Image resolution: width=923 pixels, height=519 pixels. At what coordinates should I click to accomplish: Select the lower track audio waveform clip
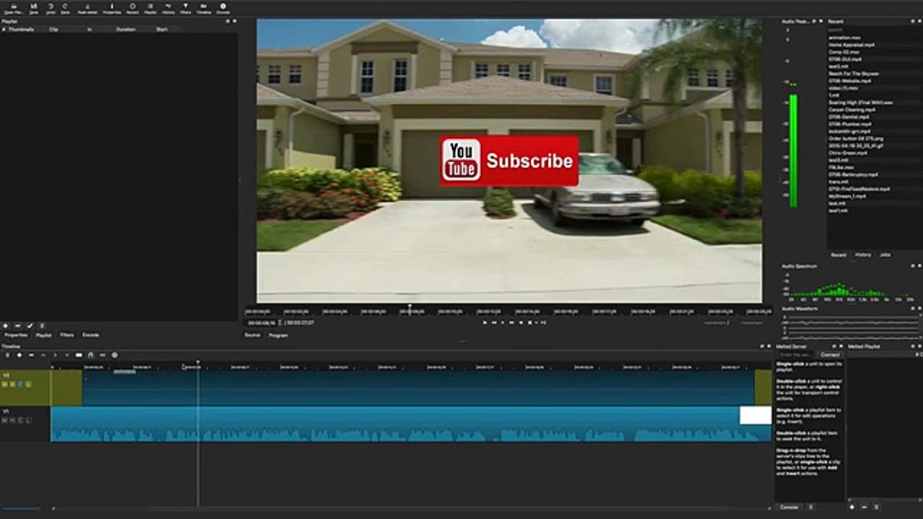click(411, 425)
